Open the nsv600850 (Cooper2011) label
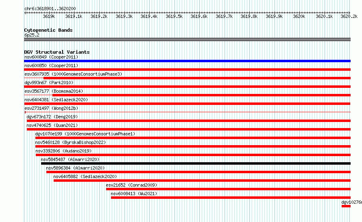The height and width of the screenshot is (222, 362). click(x=51, y=65)
